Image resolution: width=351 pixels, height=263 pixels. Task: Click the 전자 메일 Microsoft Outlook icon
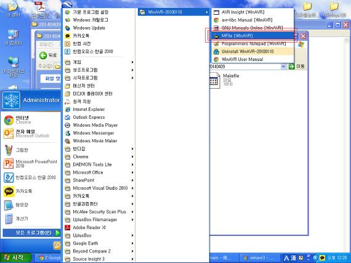[9, 134]
